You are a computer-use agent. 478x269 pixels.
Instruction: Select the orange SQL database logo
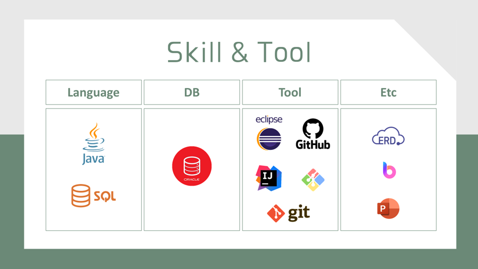(x=94, y=195)
